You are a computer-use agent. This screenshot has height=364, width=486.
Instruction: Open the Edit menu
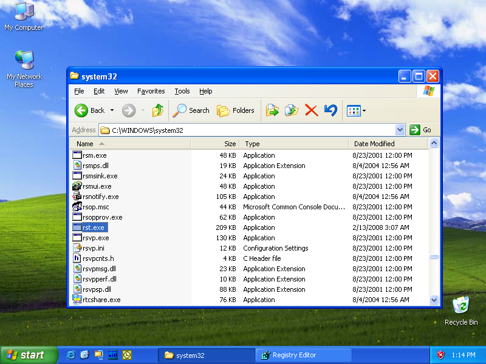tap(99, 91)
